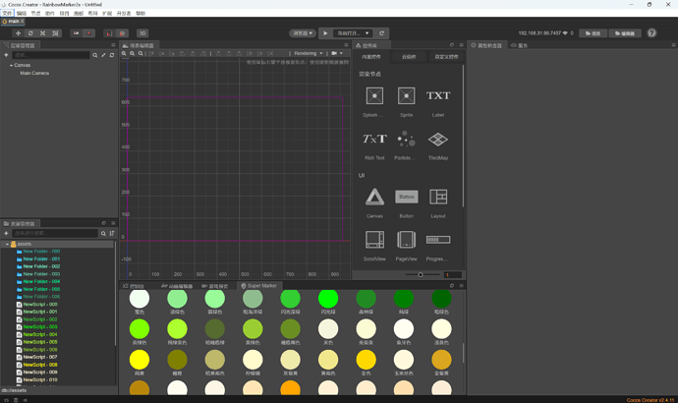Viewport: 678px width, 403px height.
Task: Add a node with the hierarchy plus icon
Action: (6, 55)
